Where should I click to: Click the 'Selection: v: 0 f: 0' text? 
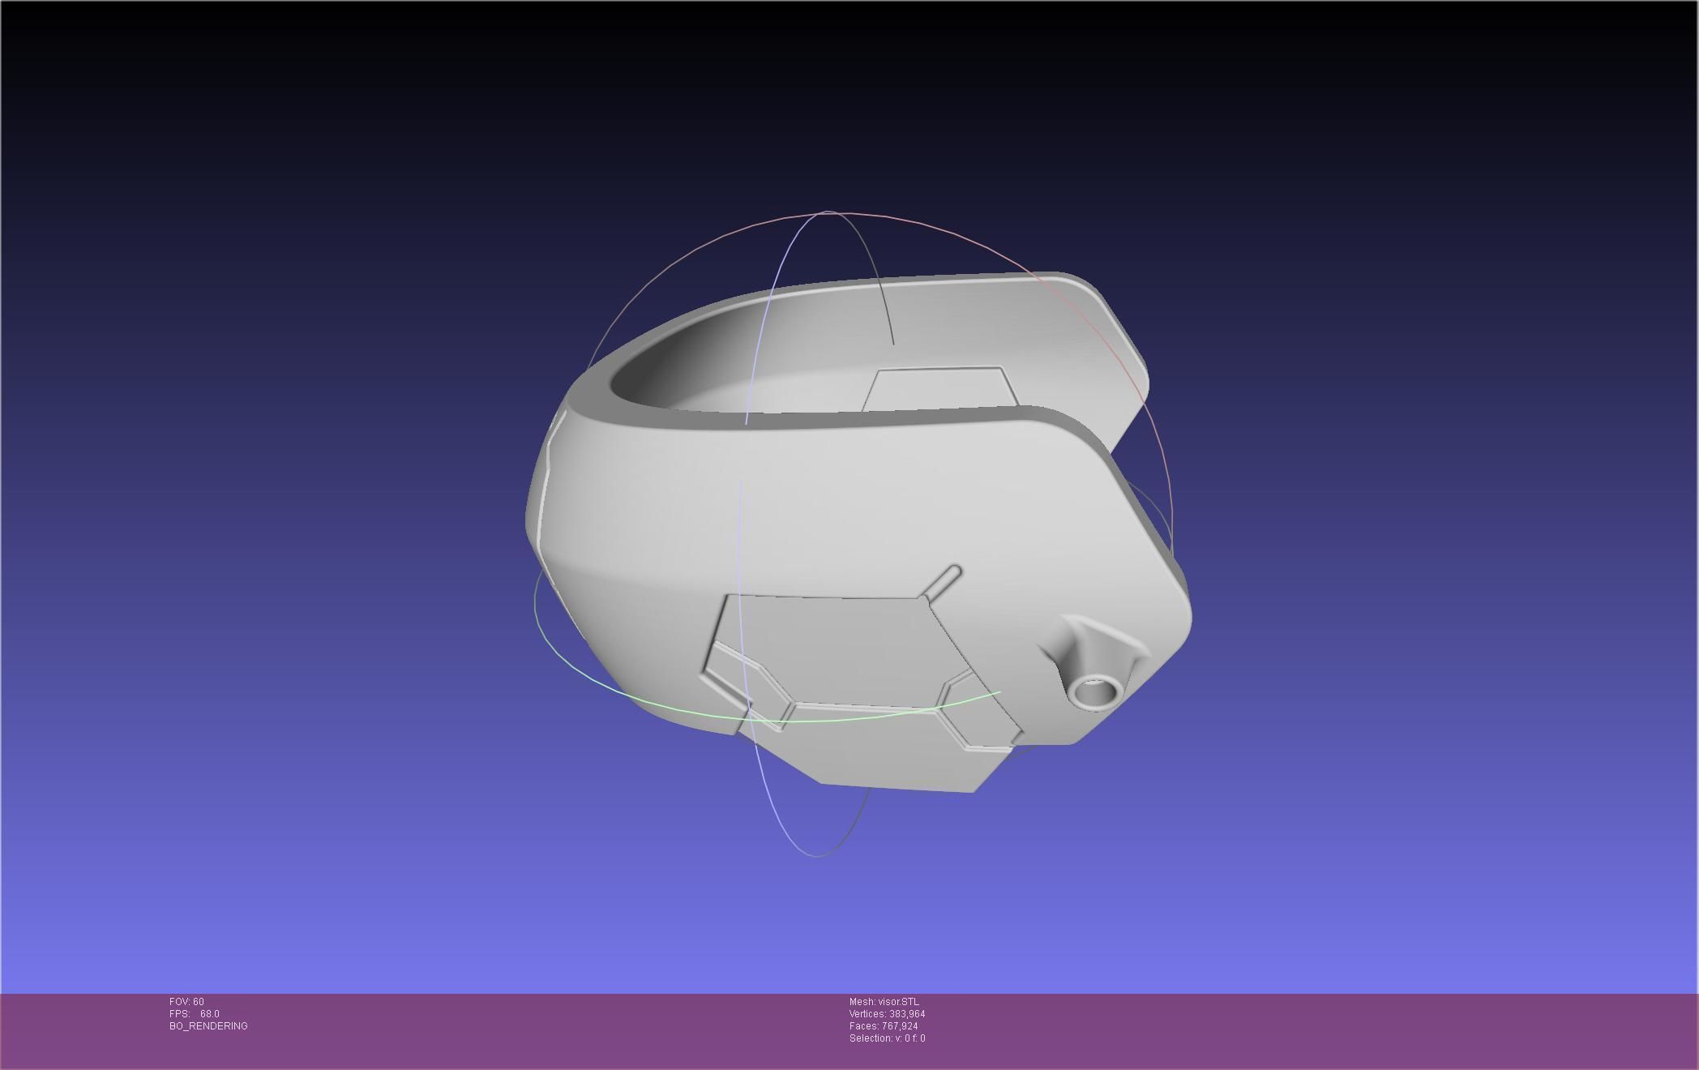pos(888,1038)
